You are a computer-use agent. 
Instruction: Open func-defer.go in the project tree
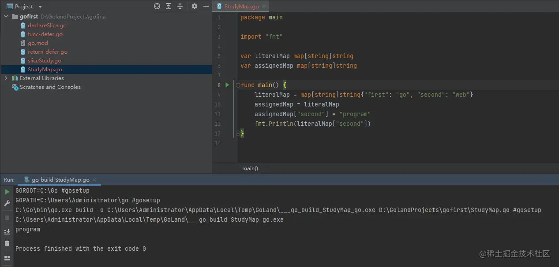45,34
